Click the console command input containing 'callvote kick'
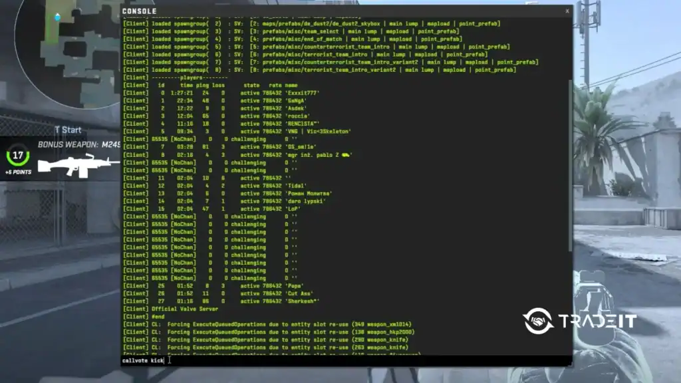Viewport: 681px width, 383px height. 346,360
